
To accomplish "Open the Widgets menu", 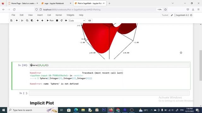I will [x=70, y=15].
